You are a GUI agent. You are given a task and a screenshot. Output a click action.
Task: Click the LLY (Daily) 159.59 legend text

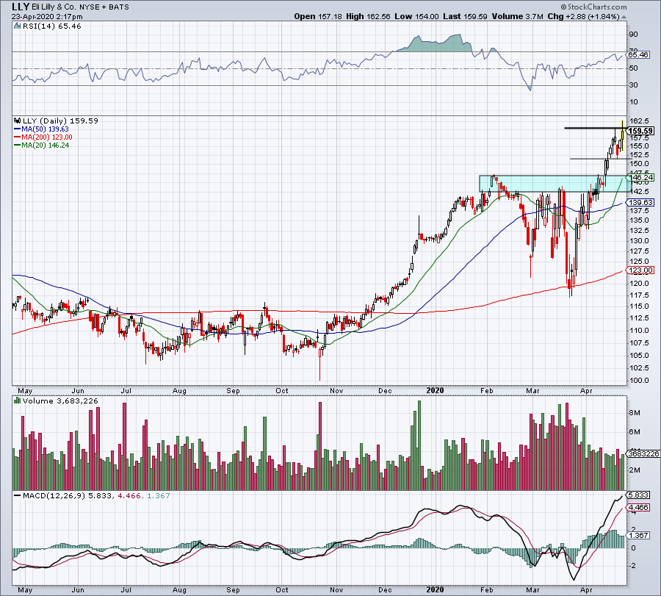click(x=60, y=121)
